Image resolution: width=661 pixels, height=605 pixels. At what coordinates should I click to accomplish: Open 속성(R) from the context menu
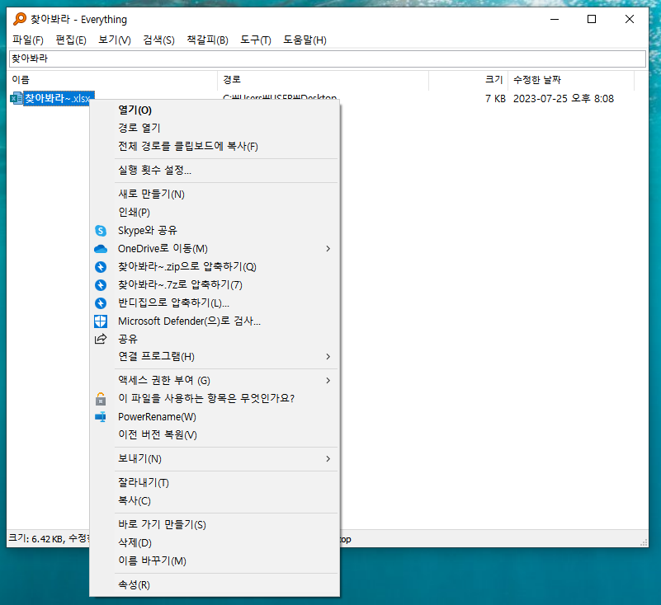tap(215, 584)
